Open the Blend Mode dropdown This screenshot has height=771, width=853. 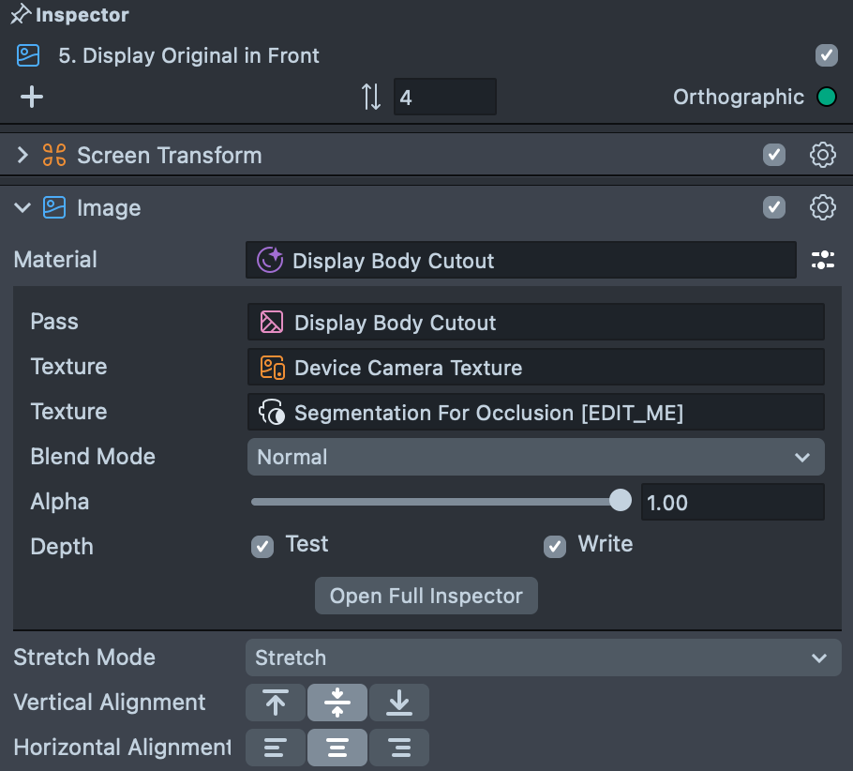[535, 457]
